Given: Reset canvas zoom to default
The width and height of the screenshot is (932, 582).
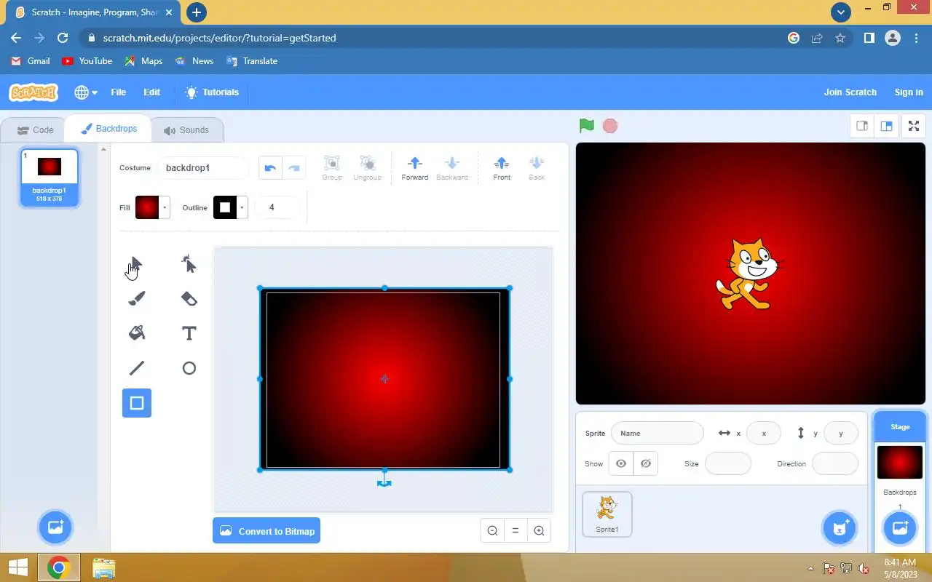Looking at the screenshot, I should (516, 531).
